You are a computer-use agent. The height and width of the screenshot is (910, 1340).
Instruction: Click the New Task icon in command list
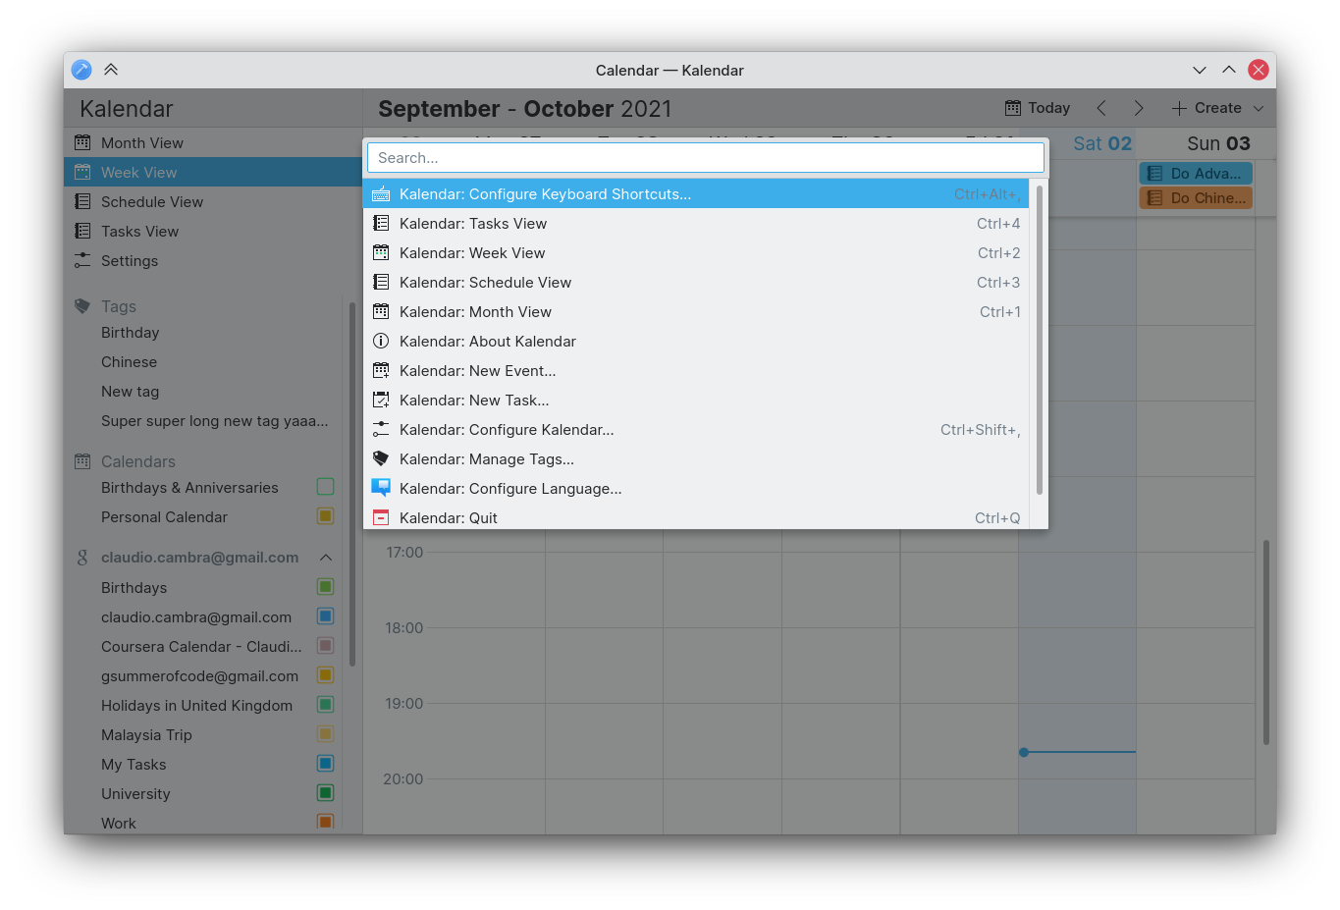381,401
